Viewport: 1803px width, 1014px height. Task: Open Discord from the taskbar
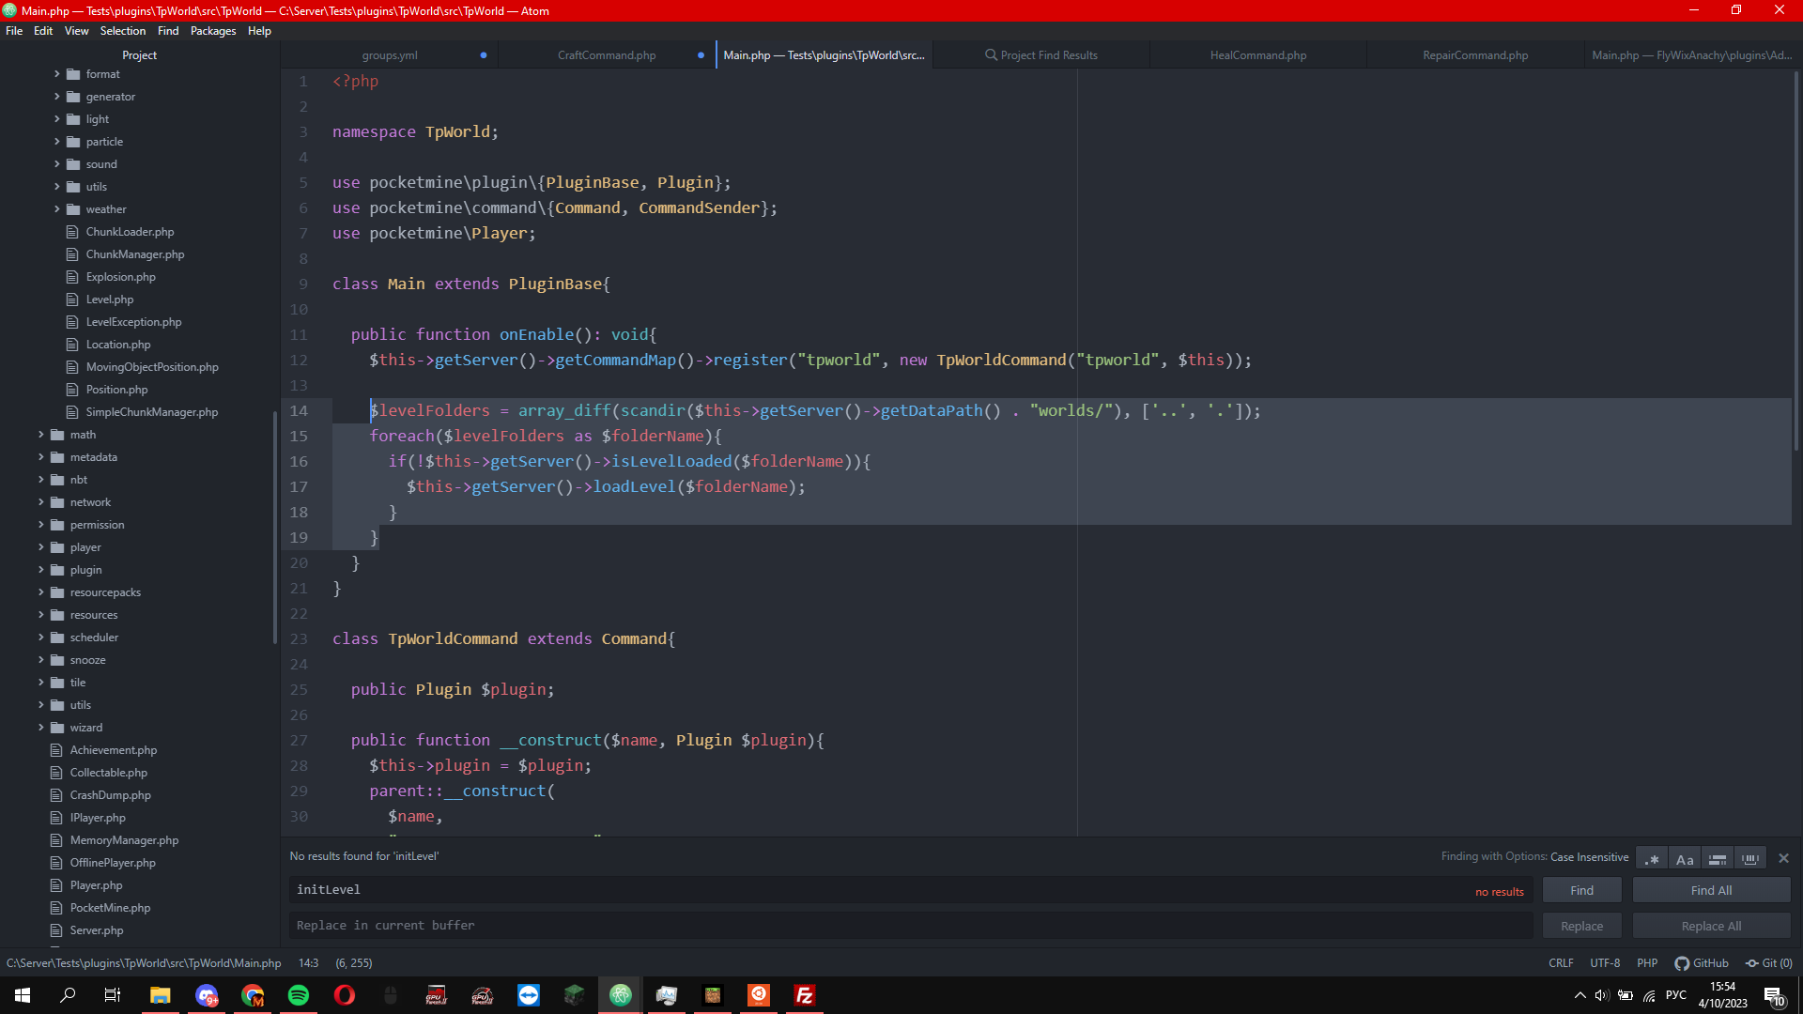(207, 995)
